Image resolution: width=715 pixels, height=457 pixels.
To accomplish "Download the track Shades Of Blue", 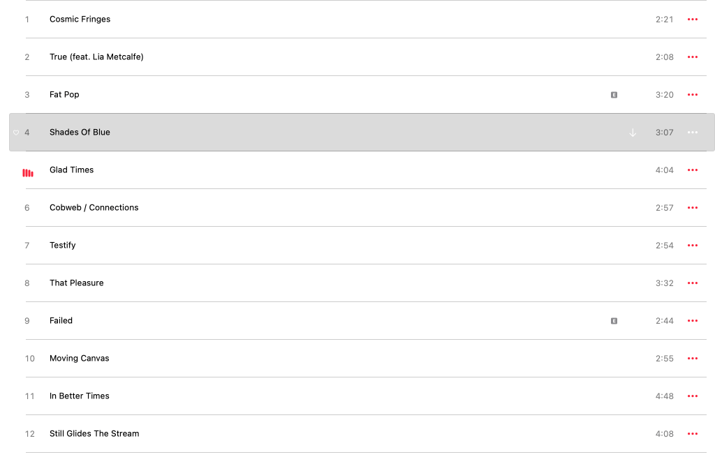I will pos(633,133).
